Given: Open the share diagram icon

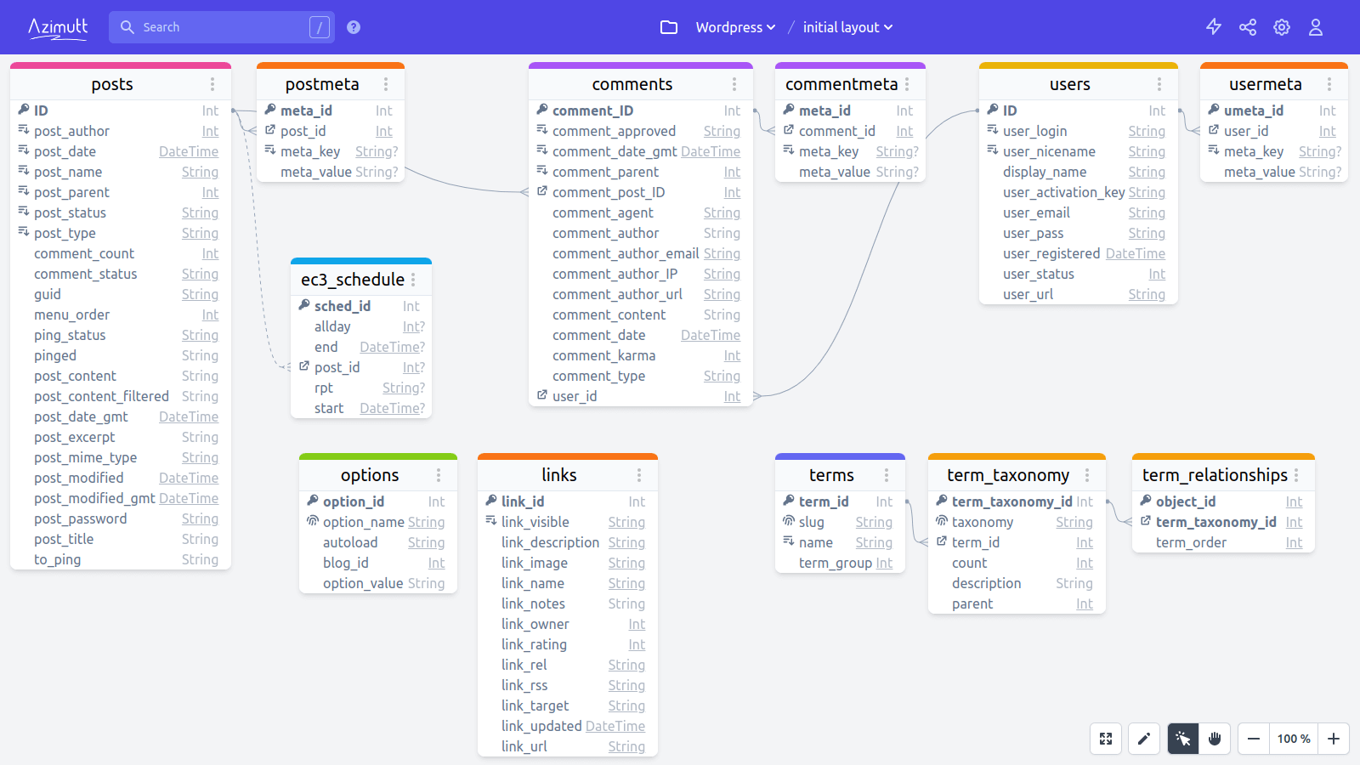Looking at the screenshot, I should tap(1248, 26).
